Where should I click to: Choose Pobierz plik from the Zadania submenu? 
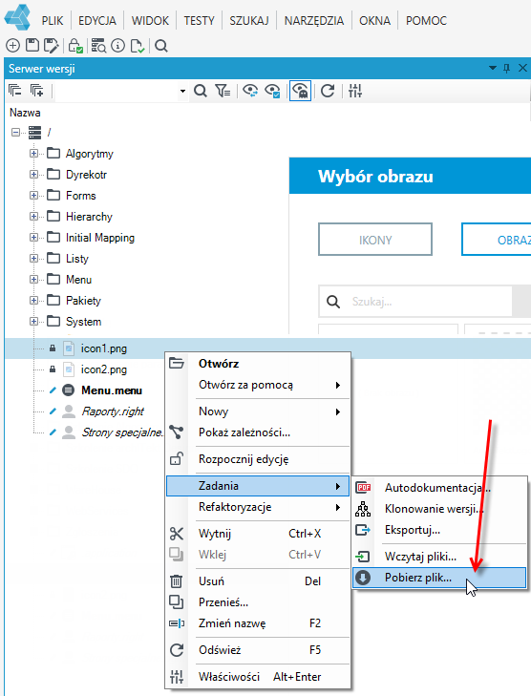439,578
